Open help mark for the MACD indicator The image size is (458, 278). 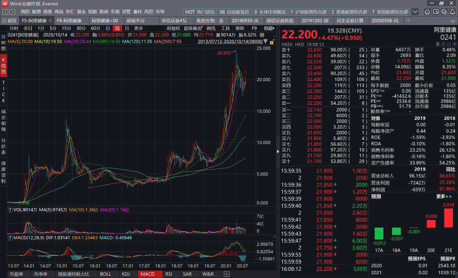[10, 238]
